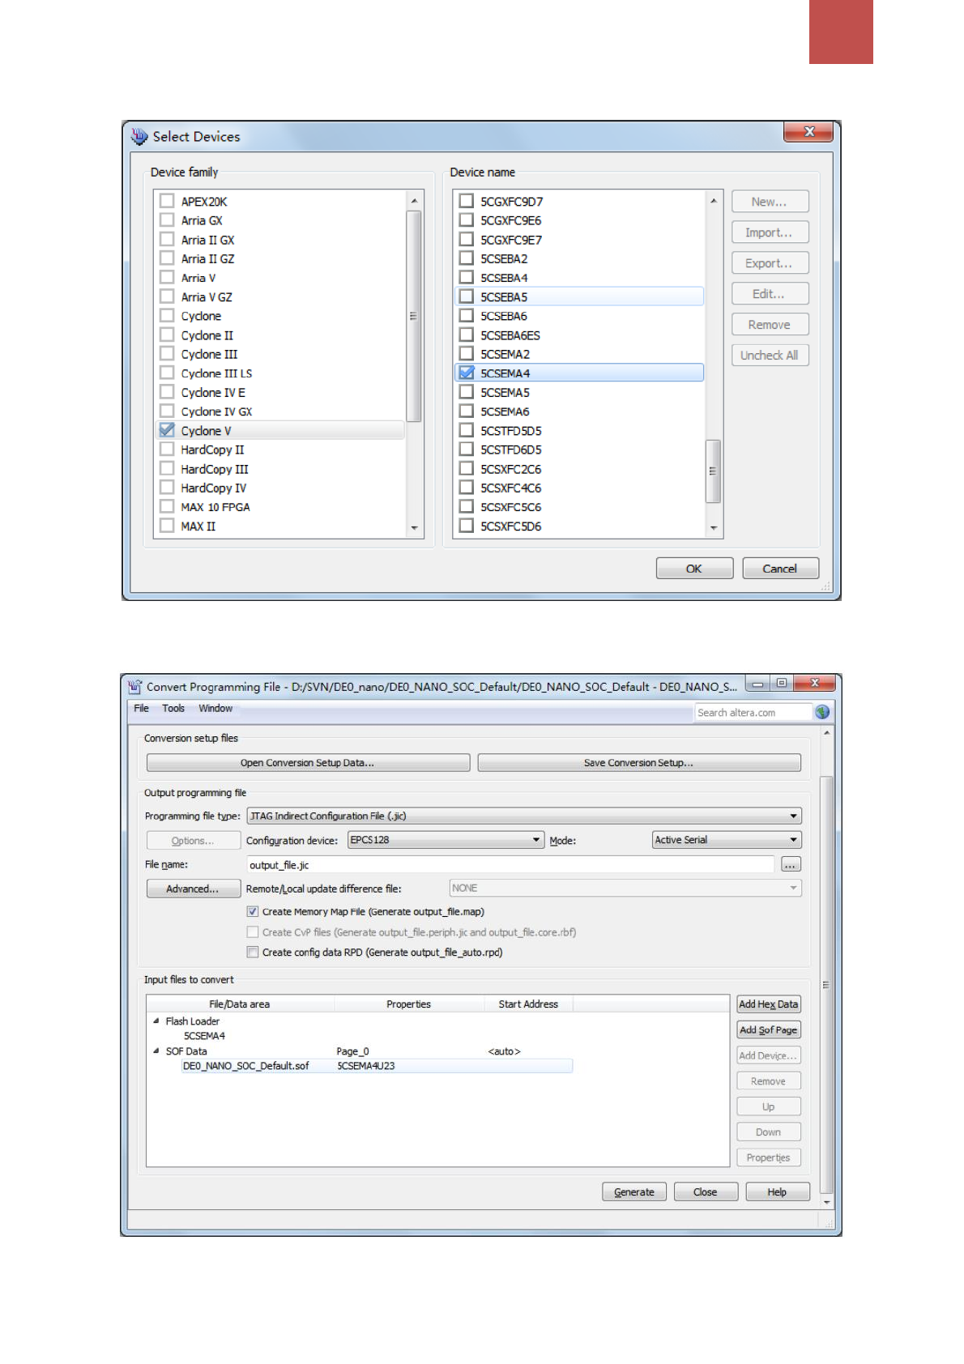Screen dimensions: 964x1364
Task: Click the File/Data area column header
Action: (240, 1004)
